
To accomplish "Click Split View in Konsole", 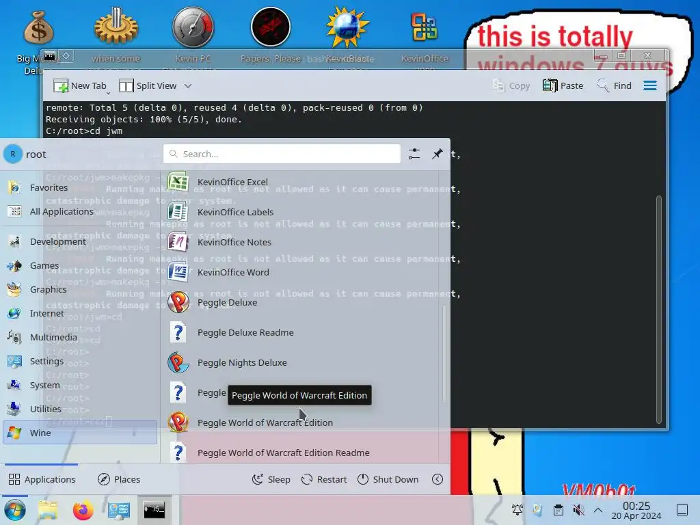I will point(148,85).
